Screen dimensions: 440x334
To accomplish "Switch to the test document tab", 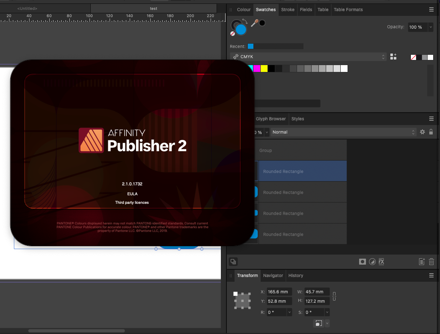I will pos(153,9).
